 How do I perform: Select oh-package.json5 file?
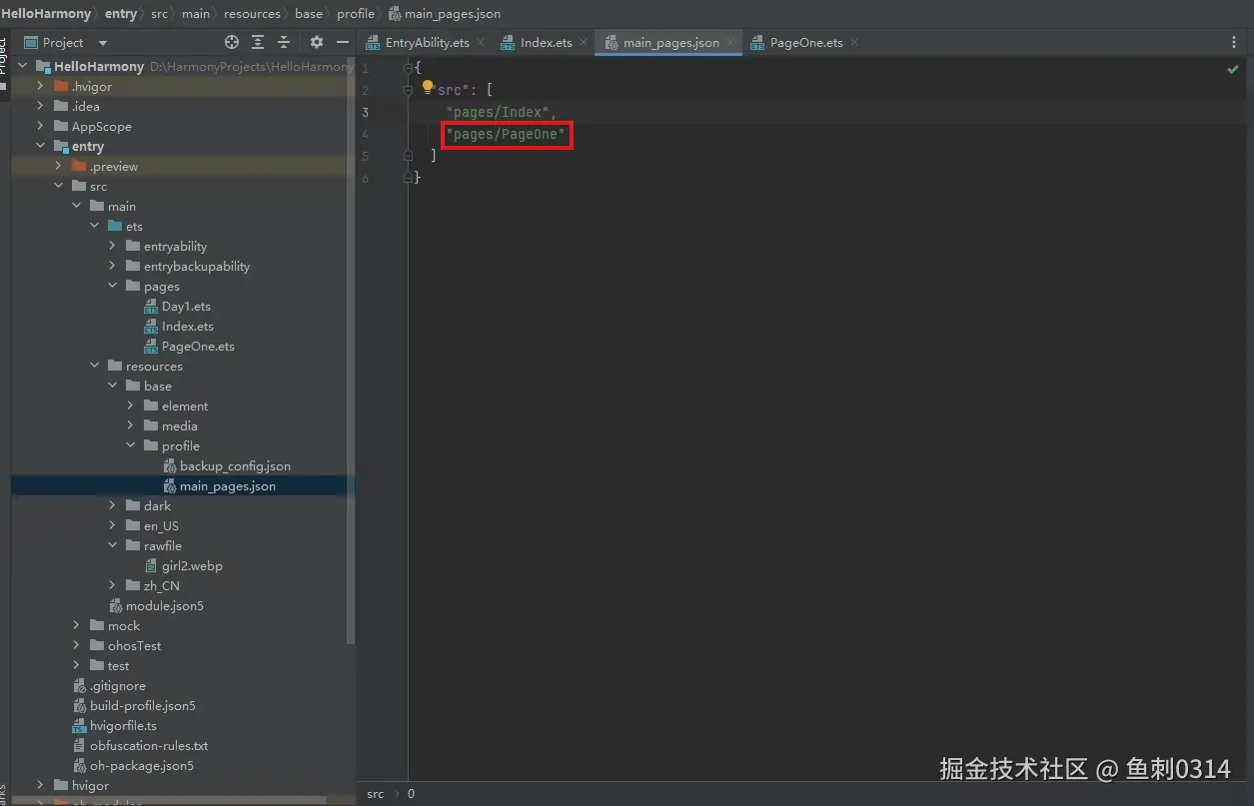141,766
